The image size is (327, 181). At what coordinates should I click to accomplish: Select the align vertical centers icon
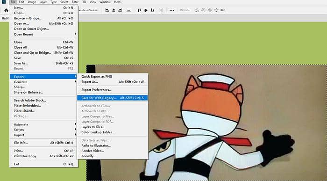pos(146,10)
